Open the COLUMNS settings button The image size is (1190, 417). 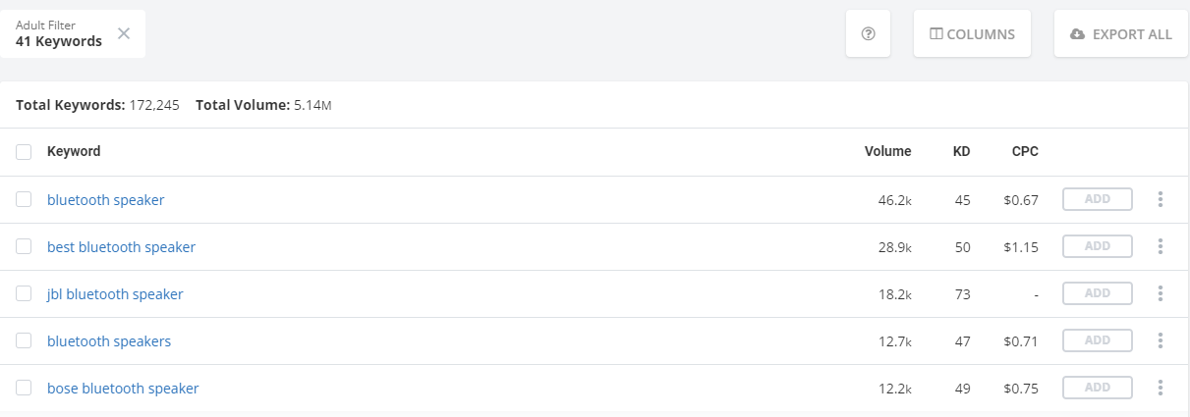(x=972, y=33)
